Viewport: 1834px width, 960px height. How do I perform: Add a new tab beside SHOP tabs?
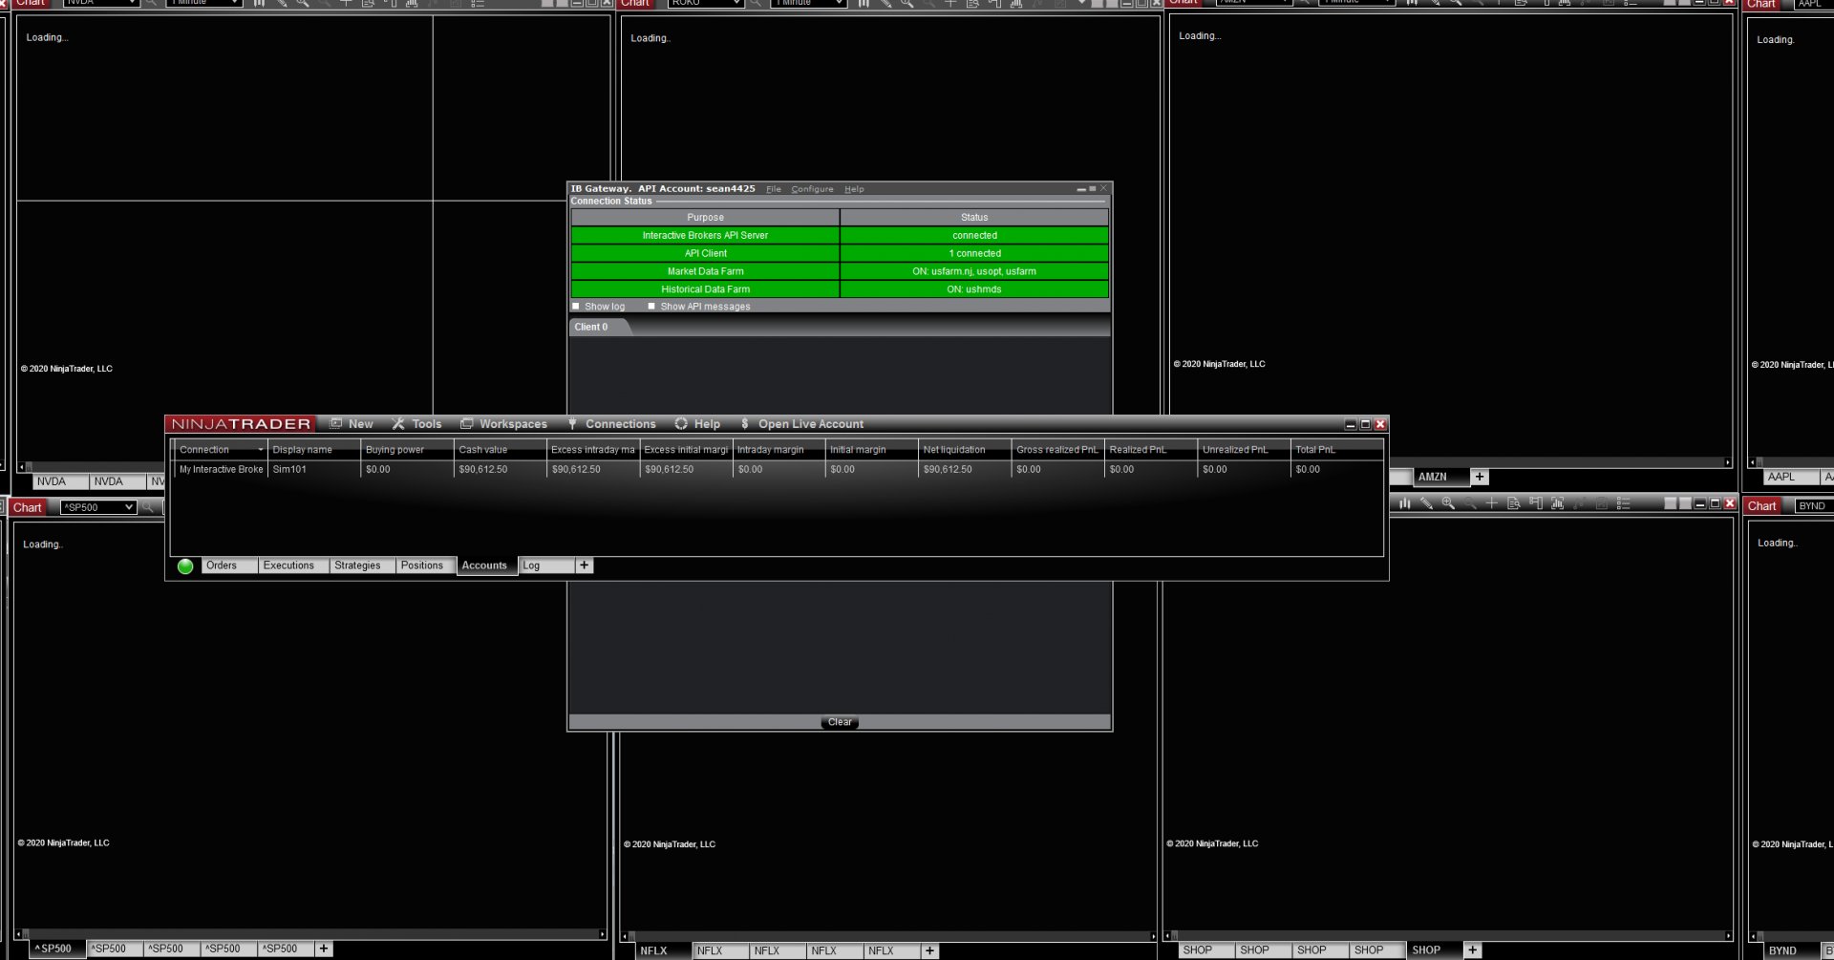pyautogui.click(x=1473, y=949)
